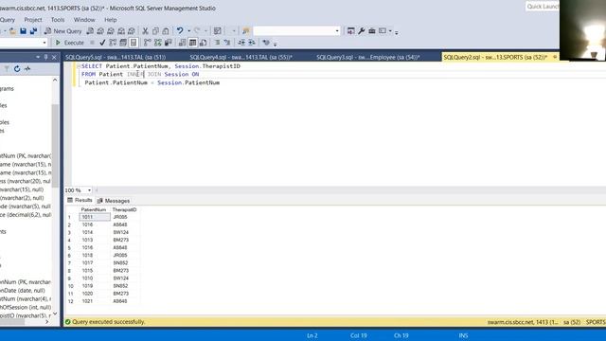The image size is (606, 341).
Task: Click the Save All icon
Action: (33, 31)
